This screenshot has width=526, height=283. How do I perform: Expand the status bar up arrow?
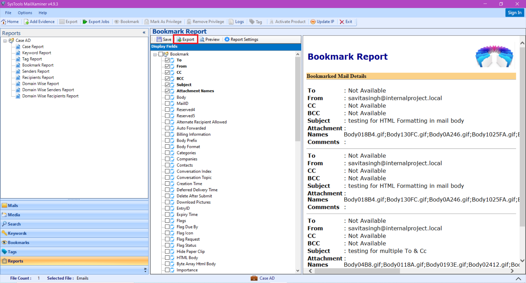point(518,278)
